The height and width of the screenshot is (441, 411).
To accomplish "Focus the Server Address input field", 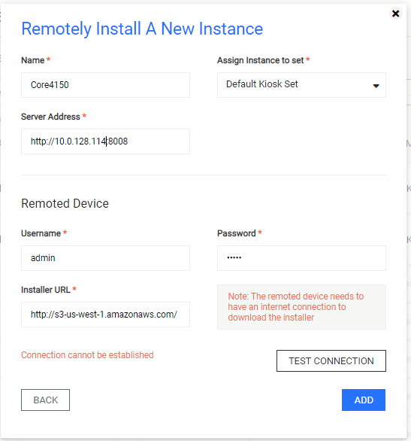I will click(x=105, y=141).
